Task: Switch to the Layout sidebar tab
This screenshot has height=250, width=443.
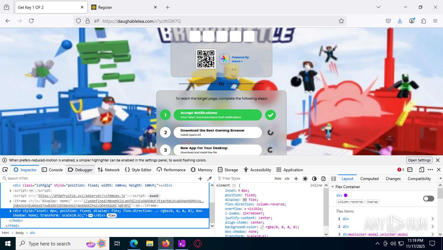Action: click(x=347, y=178)
